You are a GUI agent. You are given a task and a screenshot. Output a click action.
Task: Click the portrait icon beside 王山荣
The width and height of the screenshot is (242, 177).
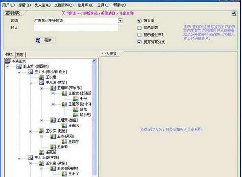coord(19,66)
